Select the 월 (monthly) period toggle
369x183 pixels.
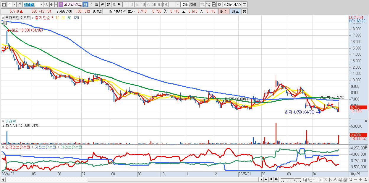(96, 5)
